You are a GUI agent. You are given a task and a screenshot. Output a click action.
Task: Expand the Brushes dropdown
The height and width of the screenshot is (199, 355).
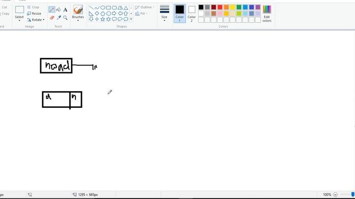[78, 20]
